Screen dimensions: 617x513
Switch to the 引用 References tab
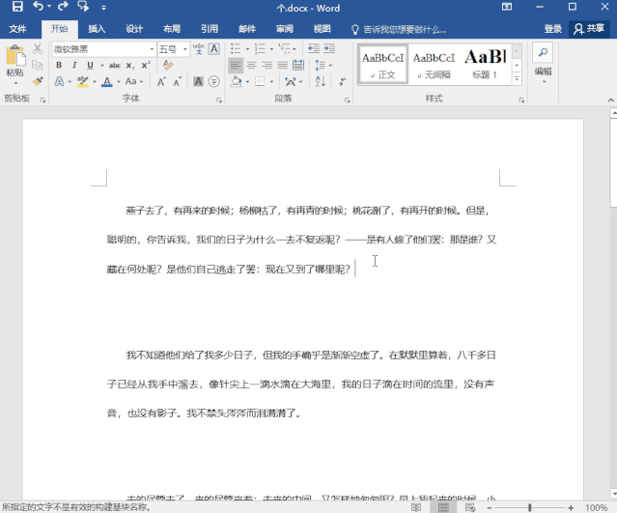210,29
